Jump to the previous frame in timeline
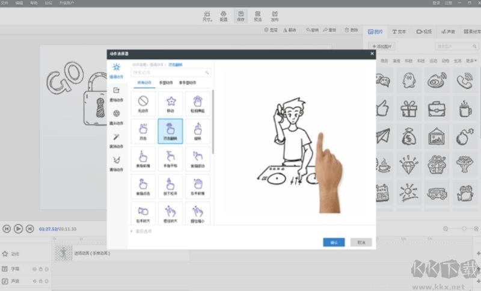Screen dimensions: 481x291 coord(7,228)
